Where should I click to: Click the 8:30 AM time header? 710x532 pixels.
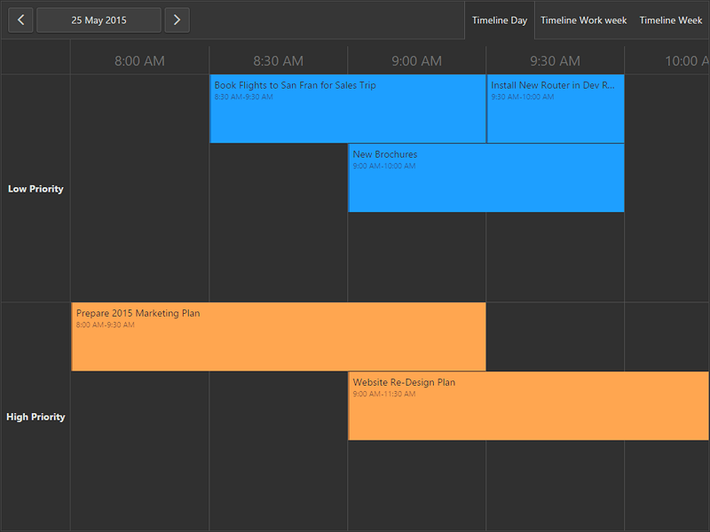click(x=278, y=60)
